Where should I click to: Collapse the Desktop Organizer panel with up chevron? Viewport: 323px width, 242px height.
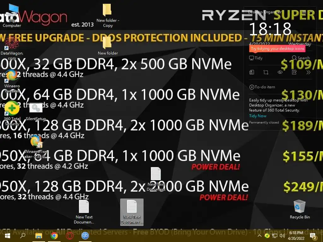click(x=311, y=12)
